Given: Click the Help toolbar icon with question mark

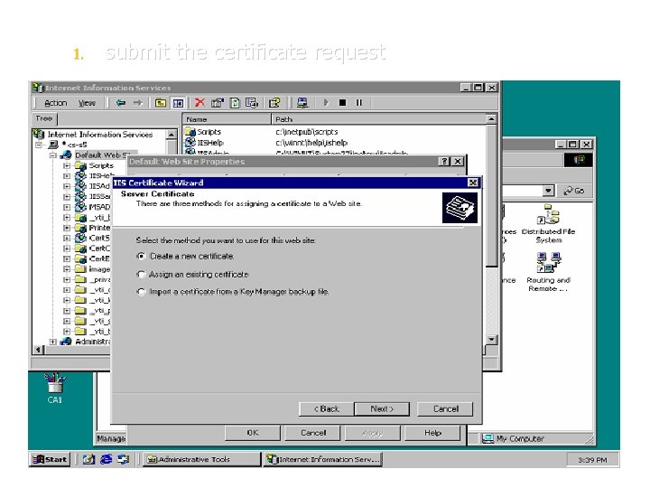Looking at the screenshot, I should (x=274, y=102).
